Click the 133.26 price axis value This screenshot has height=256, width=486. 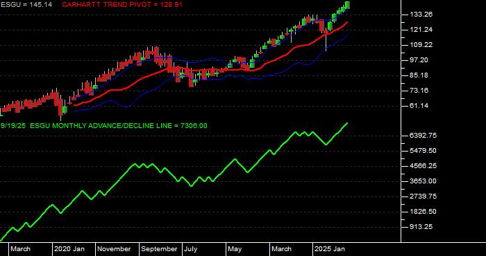pyautogui.click(x=421, y=15)
